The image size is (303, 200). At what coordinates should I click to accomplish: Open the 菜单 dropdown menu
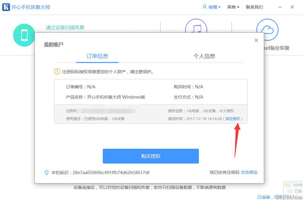(x=233, y=7)
